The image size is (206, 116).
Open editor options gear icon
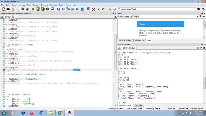pos(115,17)
